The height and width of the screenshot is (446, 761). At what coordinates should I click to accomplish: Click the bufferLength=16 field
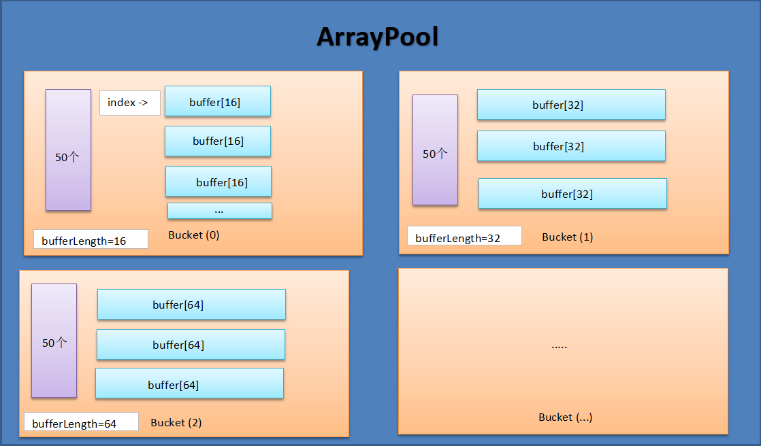click(x=90, y=239)
